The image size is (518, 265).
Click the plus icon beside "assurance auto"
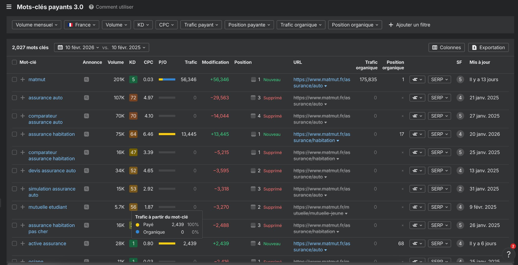(x=23, y=98)
